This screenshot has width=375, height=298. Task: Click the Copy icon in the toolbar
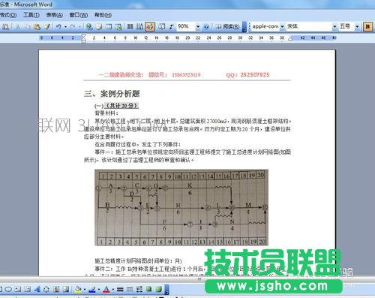tap(27, 26)
